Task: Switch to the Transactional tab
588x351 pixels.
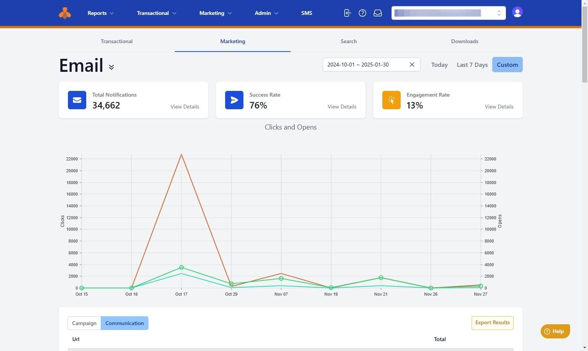Action: click(x=116, y=41)
